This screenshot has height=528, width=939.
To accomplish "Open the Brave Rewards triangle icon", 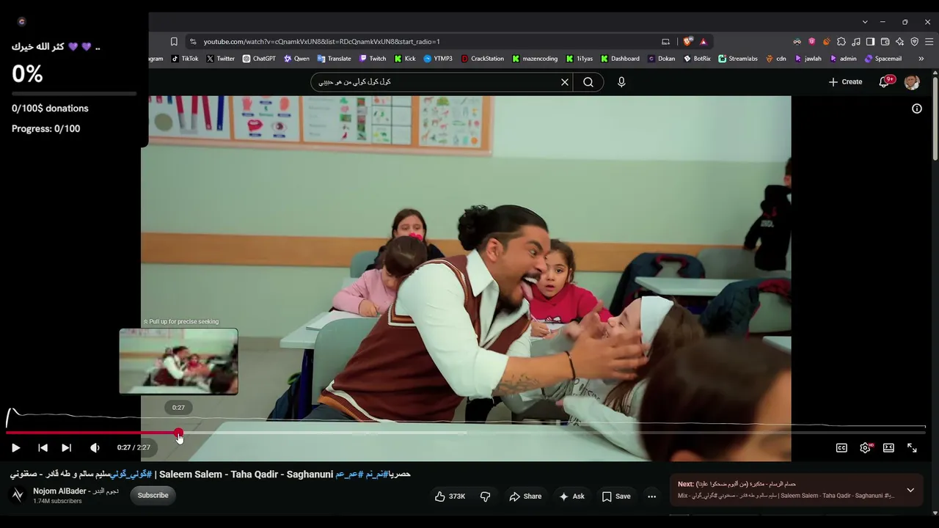I will 703,42.
